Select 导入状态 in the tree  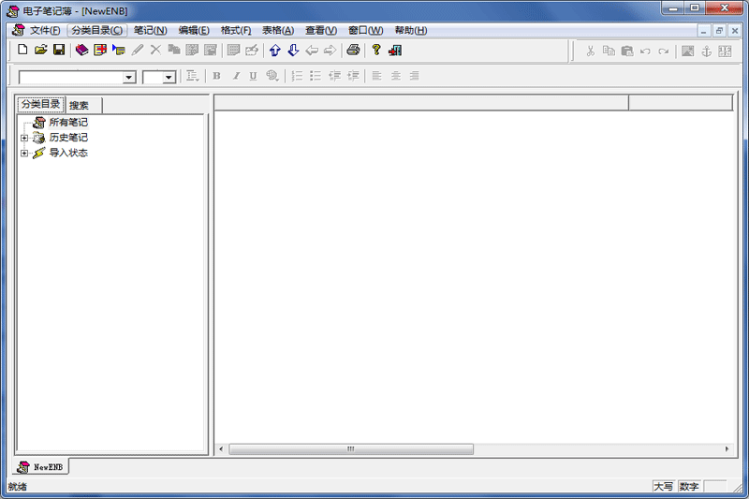tap(68, 154)
